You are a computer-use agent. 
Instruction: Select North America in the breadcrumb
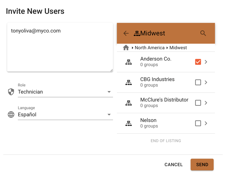pos(150,48)
